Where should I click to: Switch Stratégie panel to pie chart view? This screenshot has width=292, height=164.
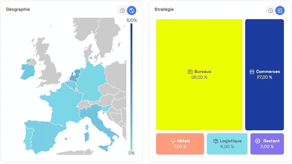271,11
